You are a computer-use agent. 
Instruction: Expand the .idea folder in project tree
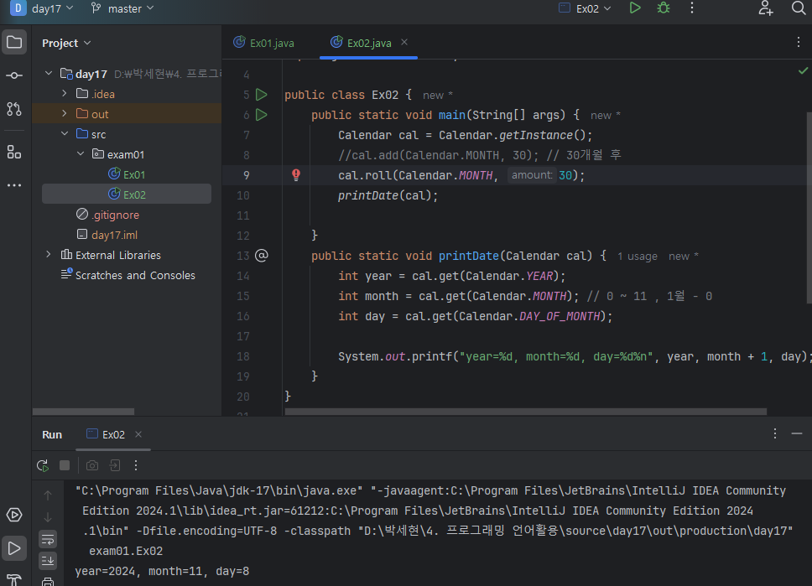click(65, 94)
